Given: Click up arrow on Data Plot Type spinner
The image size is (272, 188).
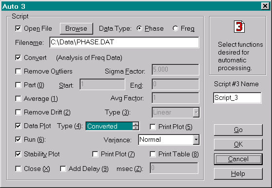Looking at the screenshot, I should coord(136,124).
